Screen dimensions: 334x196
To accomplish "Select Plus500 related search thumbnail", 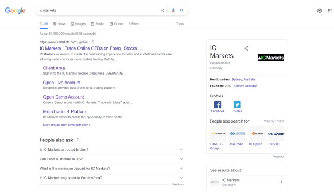I will click(276, 133).
